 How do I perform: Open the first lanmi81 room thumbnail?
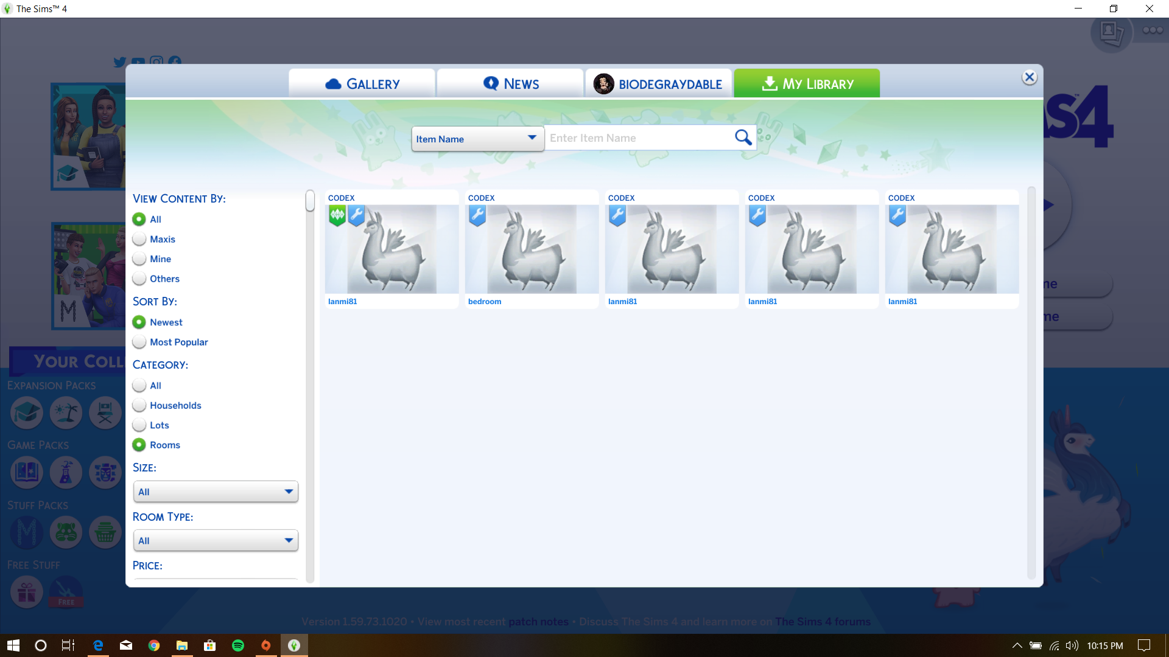pyautogui.click(x=391, y=249)
